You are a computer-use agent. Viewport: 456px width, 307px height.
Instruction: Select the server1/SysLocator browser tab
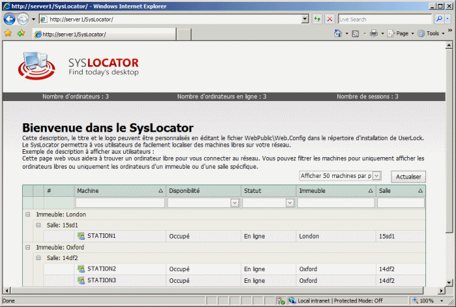[104, 35]
